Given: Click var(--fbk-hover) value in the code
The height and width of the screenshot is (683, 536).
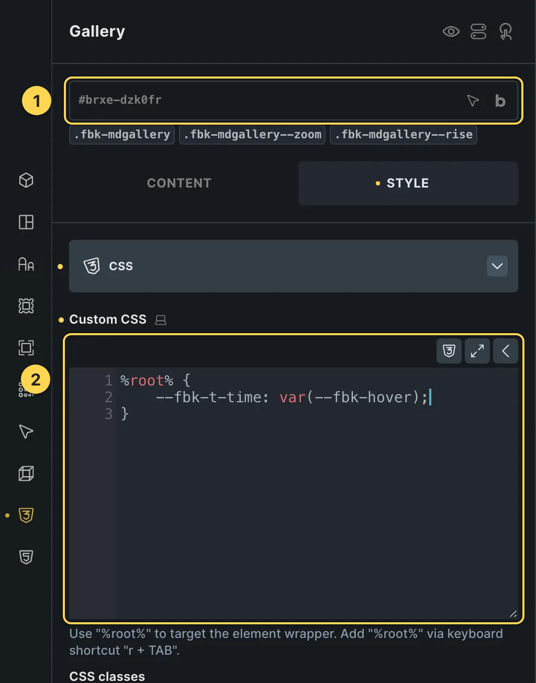Looking at the screenshot, I should (x=350, y=397).
